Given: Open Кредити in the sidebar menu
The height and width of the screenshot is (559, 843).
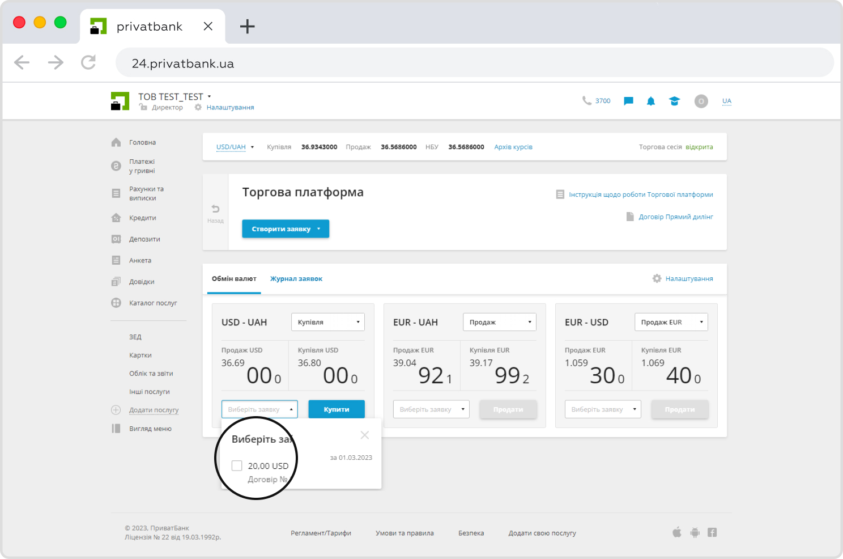Looking at the screenshot, I should pos(142,218).
